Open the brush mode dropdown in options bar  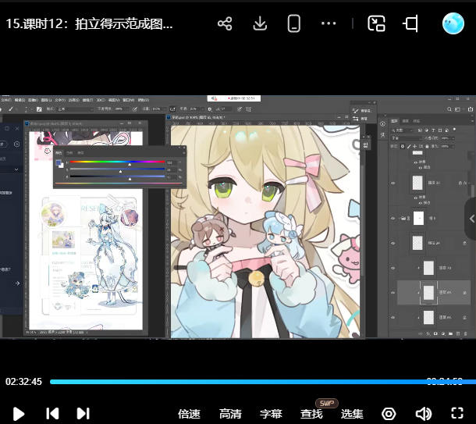(x=75, y=109)
